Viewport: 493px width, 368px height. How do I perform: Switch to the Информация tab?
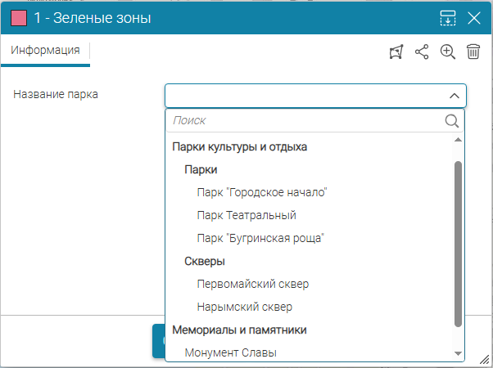click(x=45, y=51)
